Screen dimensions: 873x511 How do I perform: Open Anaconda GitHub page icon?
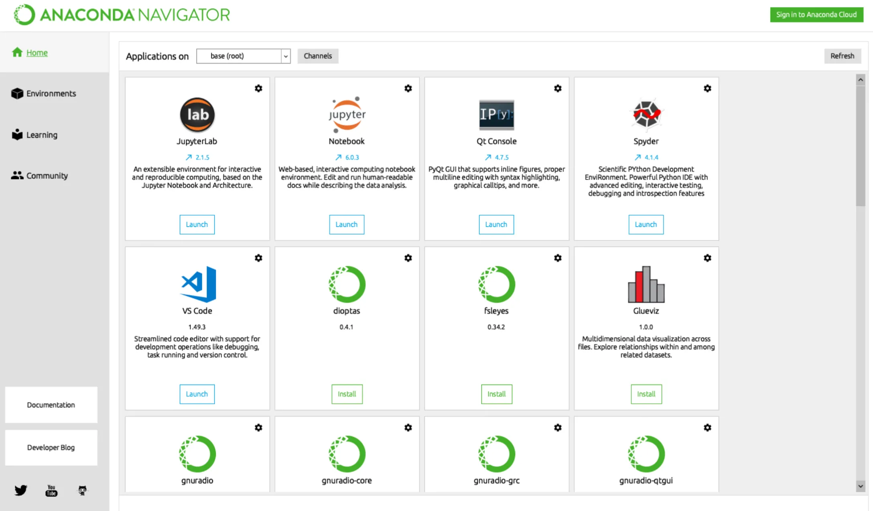pos(82,490)
